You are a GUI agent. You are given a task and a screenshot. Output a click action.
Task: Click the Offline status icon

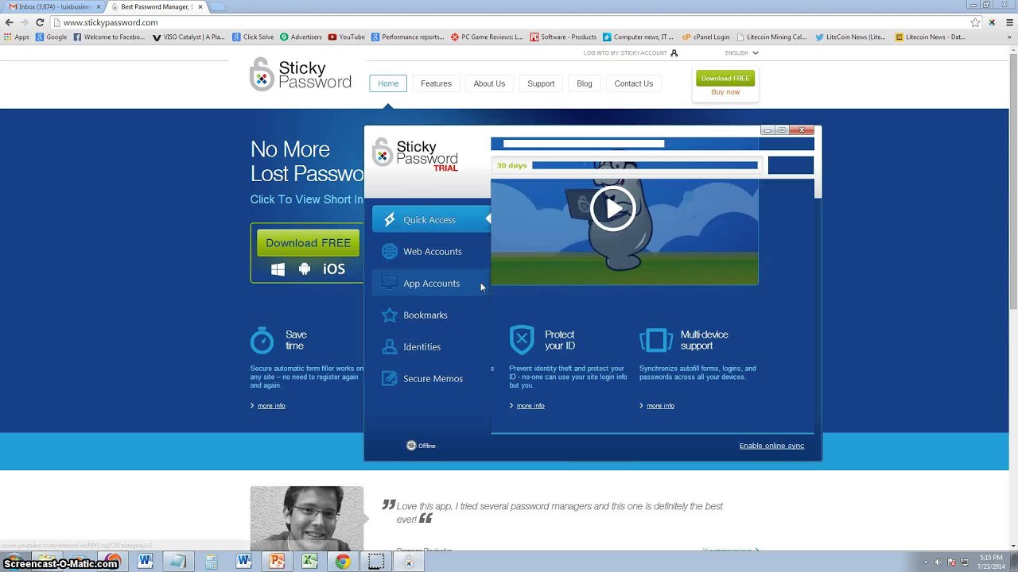[411, 446]
